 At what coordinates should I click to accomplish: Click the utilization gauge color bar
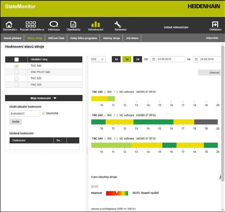tap(117, 193)
